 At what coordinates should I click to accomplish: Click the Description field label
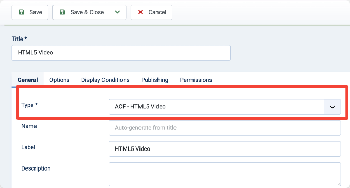(36, 168)
